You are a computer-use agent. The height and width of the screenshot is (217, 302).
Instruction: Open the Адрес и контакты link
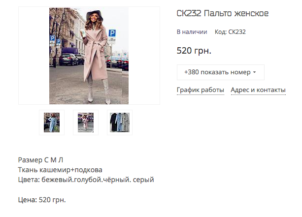258,90
